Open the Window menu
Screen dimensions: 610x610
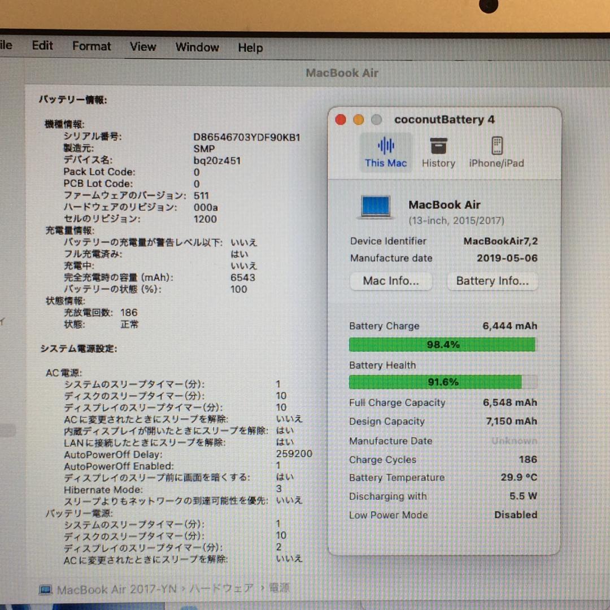tap(197, 47)
